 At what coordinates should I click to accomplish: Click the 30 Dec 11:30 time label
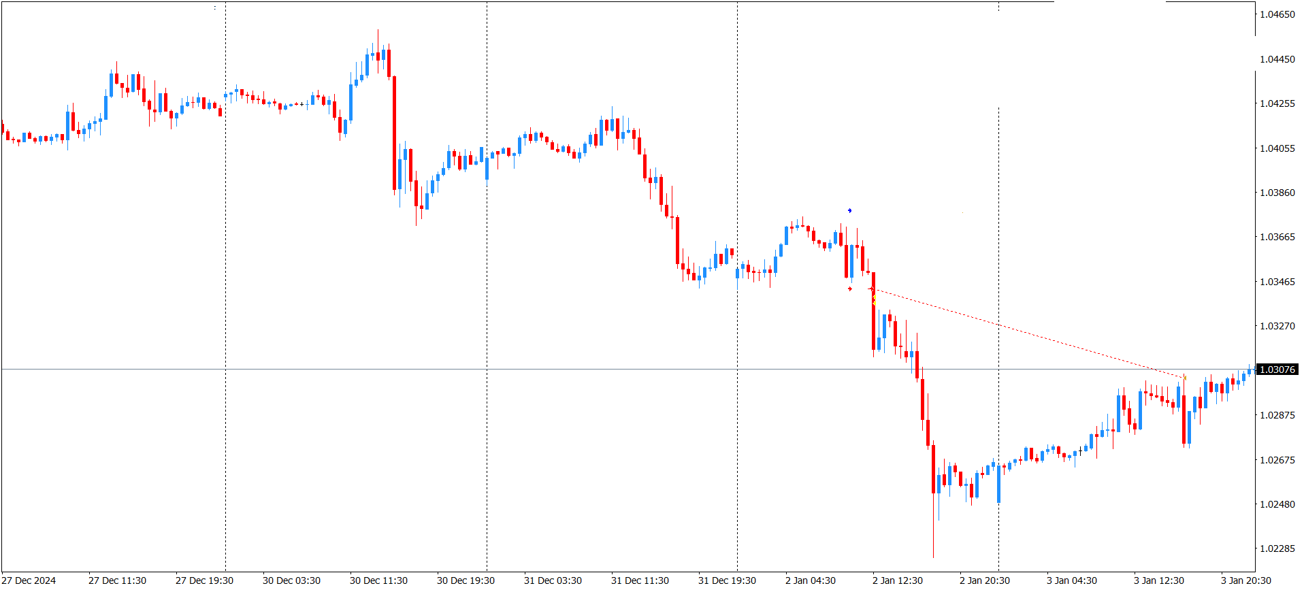click(x=378, y=580)
